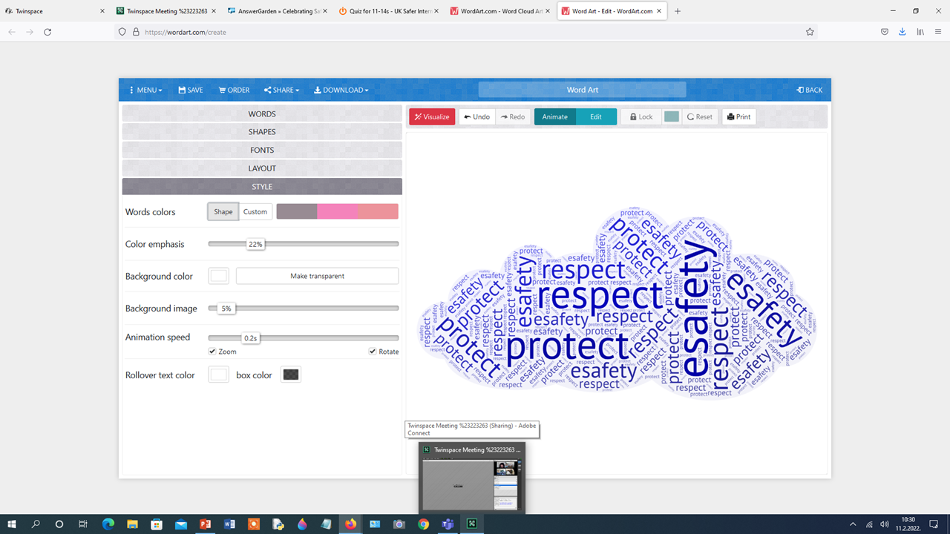950x534 pixels.
Task: Open taskbar search
Action: [x=36, y=524]
